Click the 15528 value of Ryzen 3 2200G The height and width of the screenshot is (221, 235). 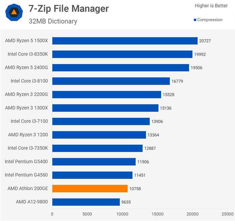tap(168, 95)
